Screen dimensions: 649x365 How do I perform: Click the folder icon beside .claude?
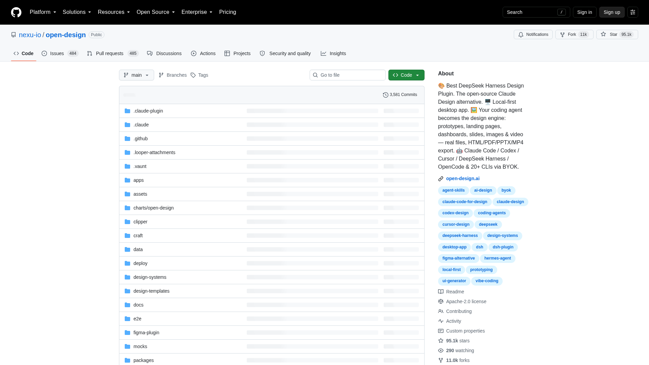click(x=127, y=125)
